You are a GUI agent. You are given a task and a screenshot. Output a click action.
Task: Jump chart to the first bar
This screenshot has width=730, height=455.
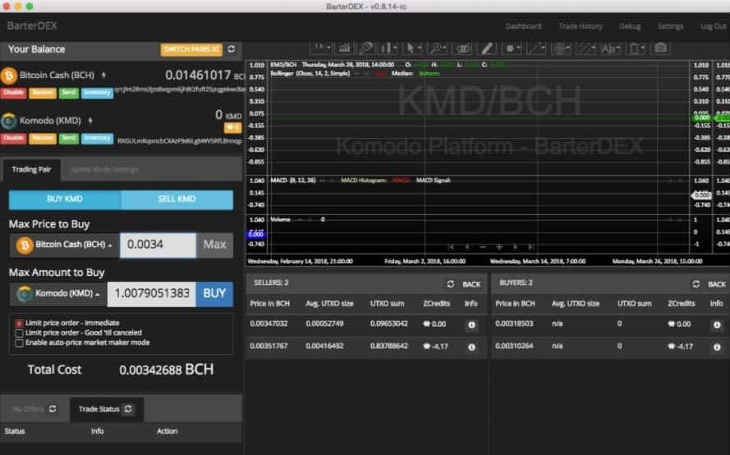click(x=450, y=247)
